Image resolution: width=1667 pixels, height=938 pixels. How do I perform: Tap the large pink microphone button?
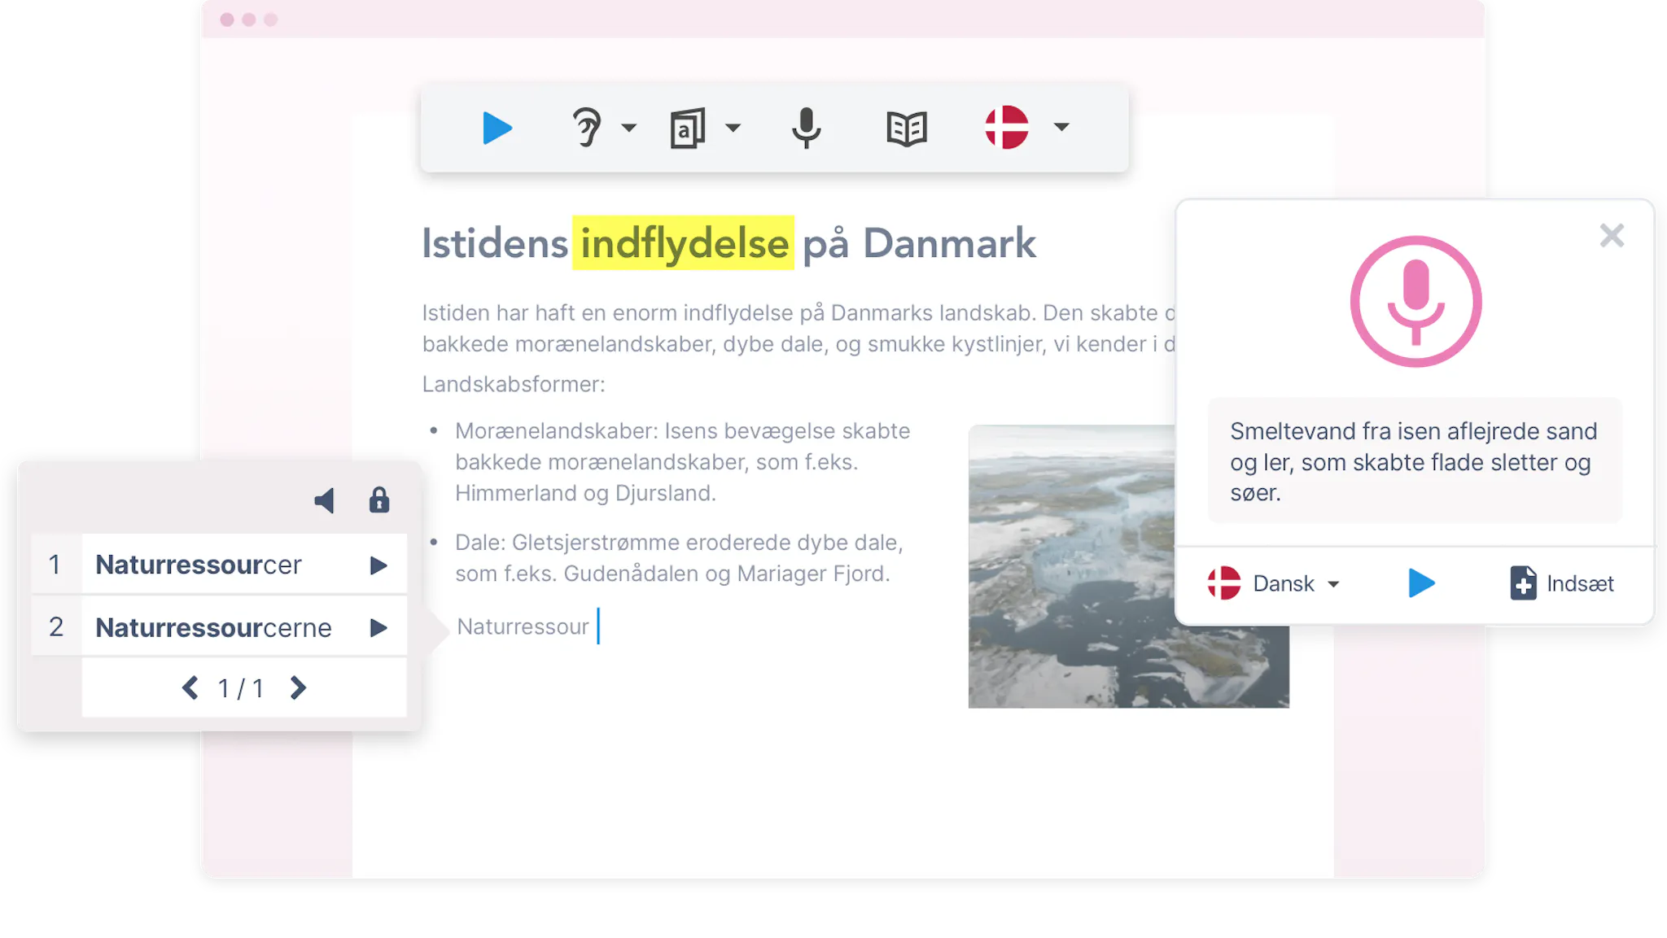click(x=1415, y=301)
